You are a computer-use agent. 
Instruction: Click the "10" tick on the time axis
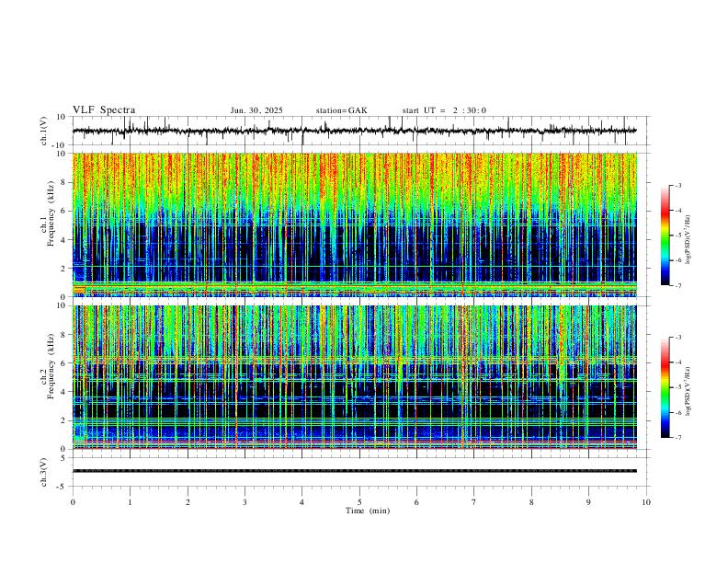click(646, 502)
